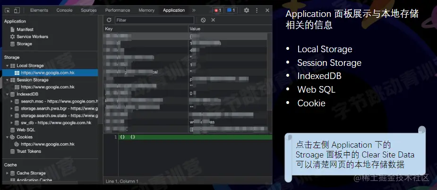Screen dimensions: 437x190
Task: Clear all entries using the block icon
Action: pos(203,20)
